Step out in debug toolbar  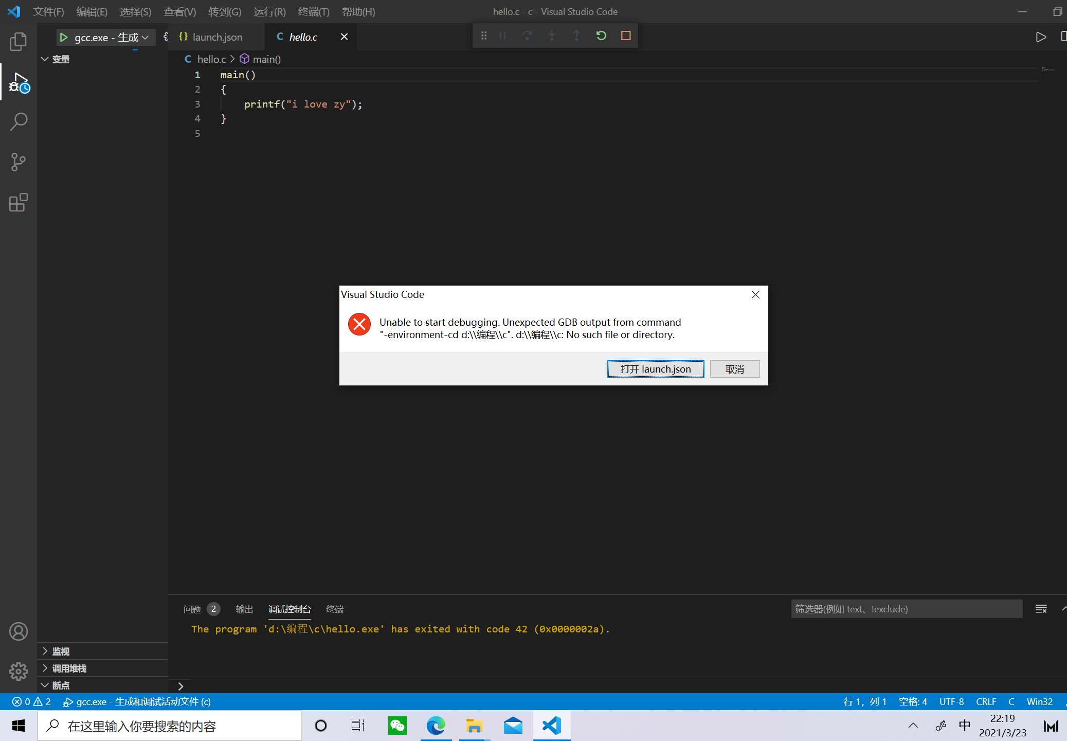click(576, 36)
